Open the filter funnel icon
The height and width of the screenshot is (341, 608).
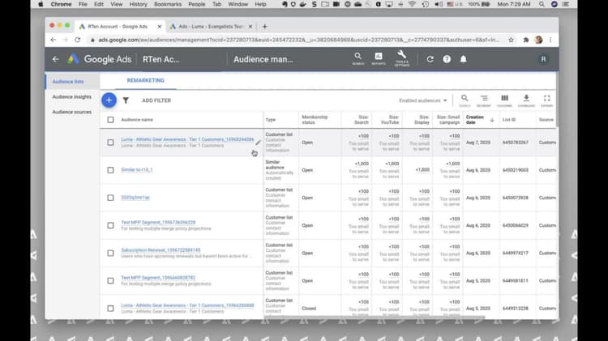pos(126,100)
